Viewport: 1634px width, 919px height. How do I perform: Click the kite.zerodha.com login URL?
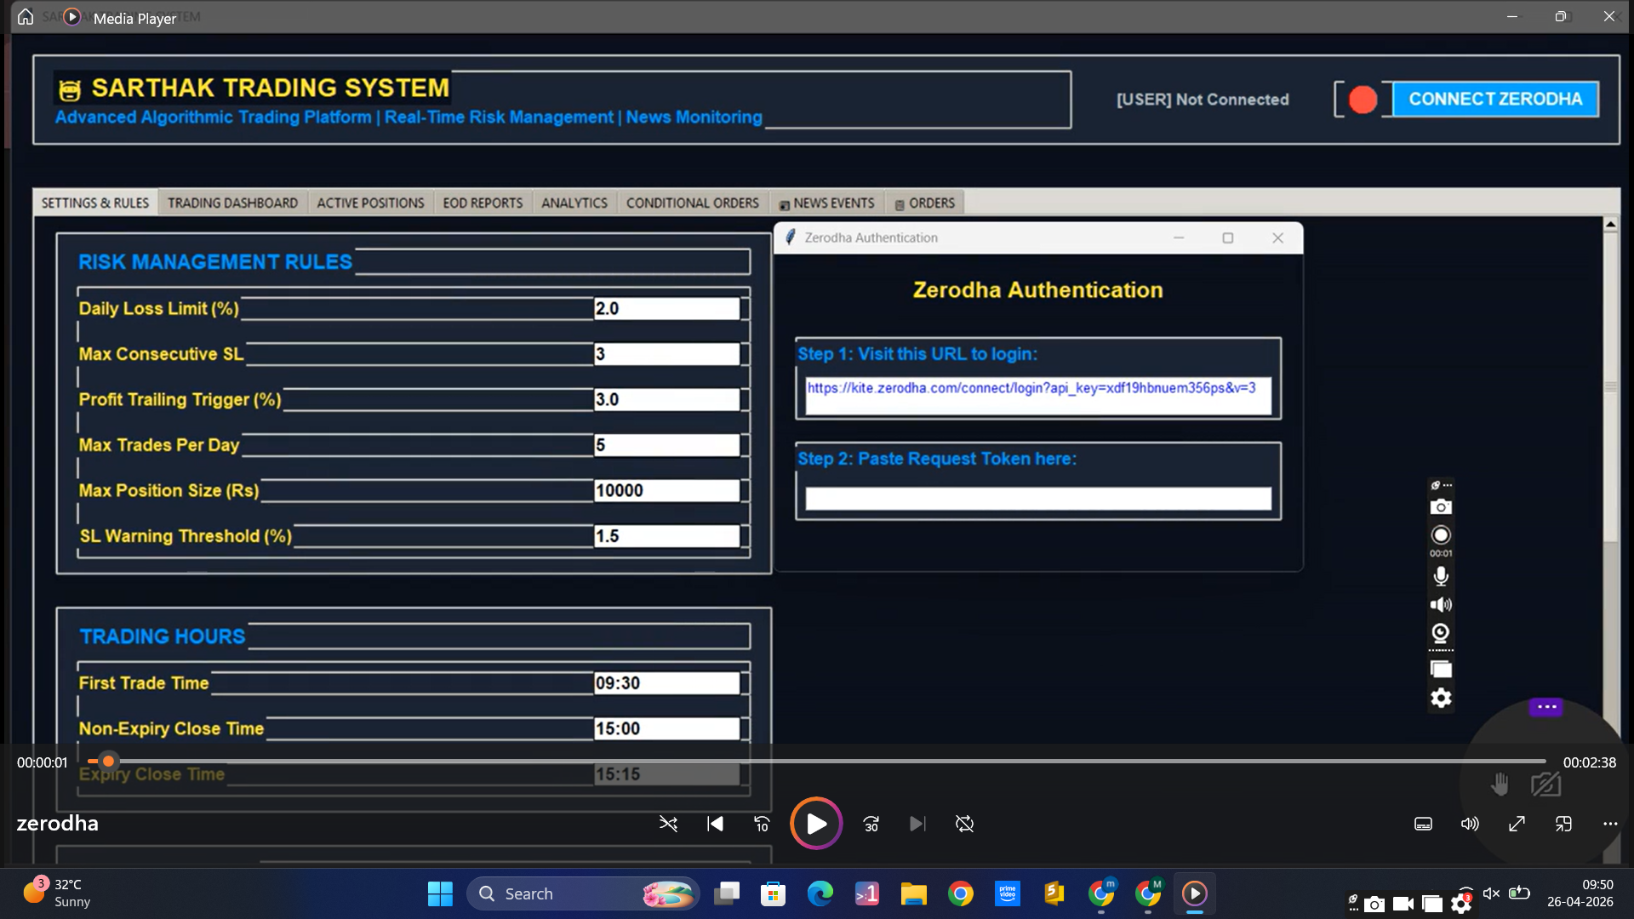pyautogui.click(x=1031, y=388)
